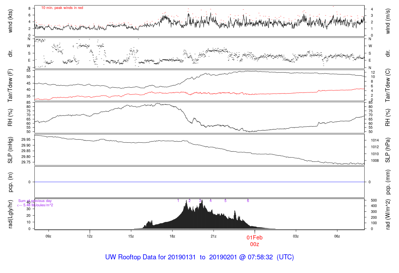Select the 15z time tick label
Viewport: 399px width, 273px height.
[131, 236]
